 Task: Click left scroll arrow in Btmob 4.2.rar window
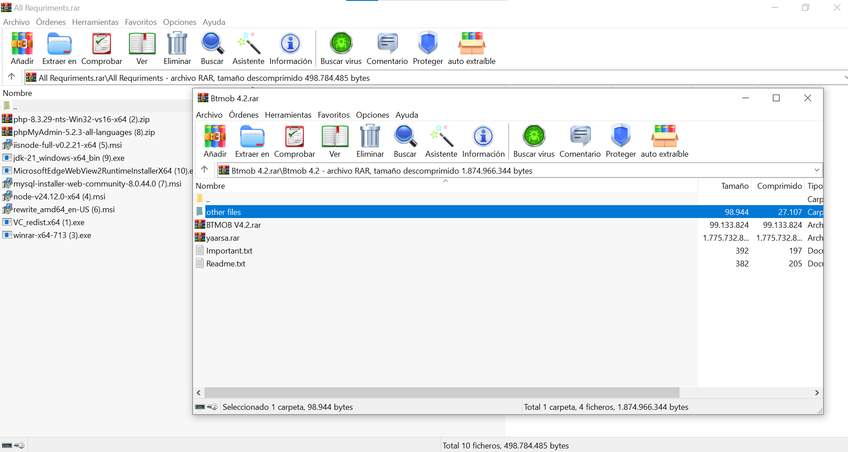(199, 393)
